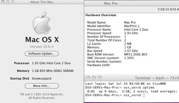Open Software Update from About This Mac
Viewport: 179px width, 103px height.
pyautogui.click(x=42, y=54)
